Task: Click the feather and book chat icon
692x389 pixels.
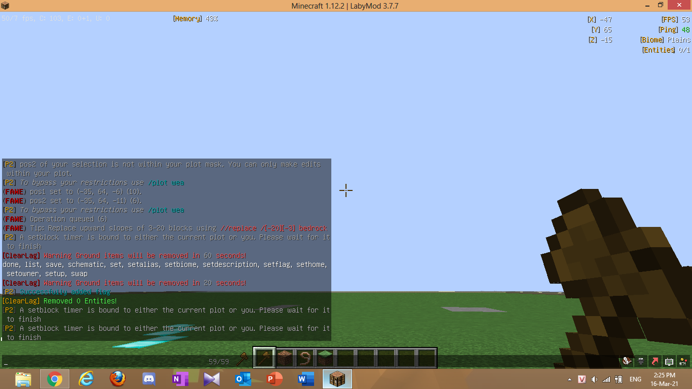Action: (x=627, y=361)
